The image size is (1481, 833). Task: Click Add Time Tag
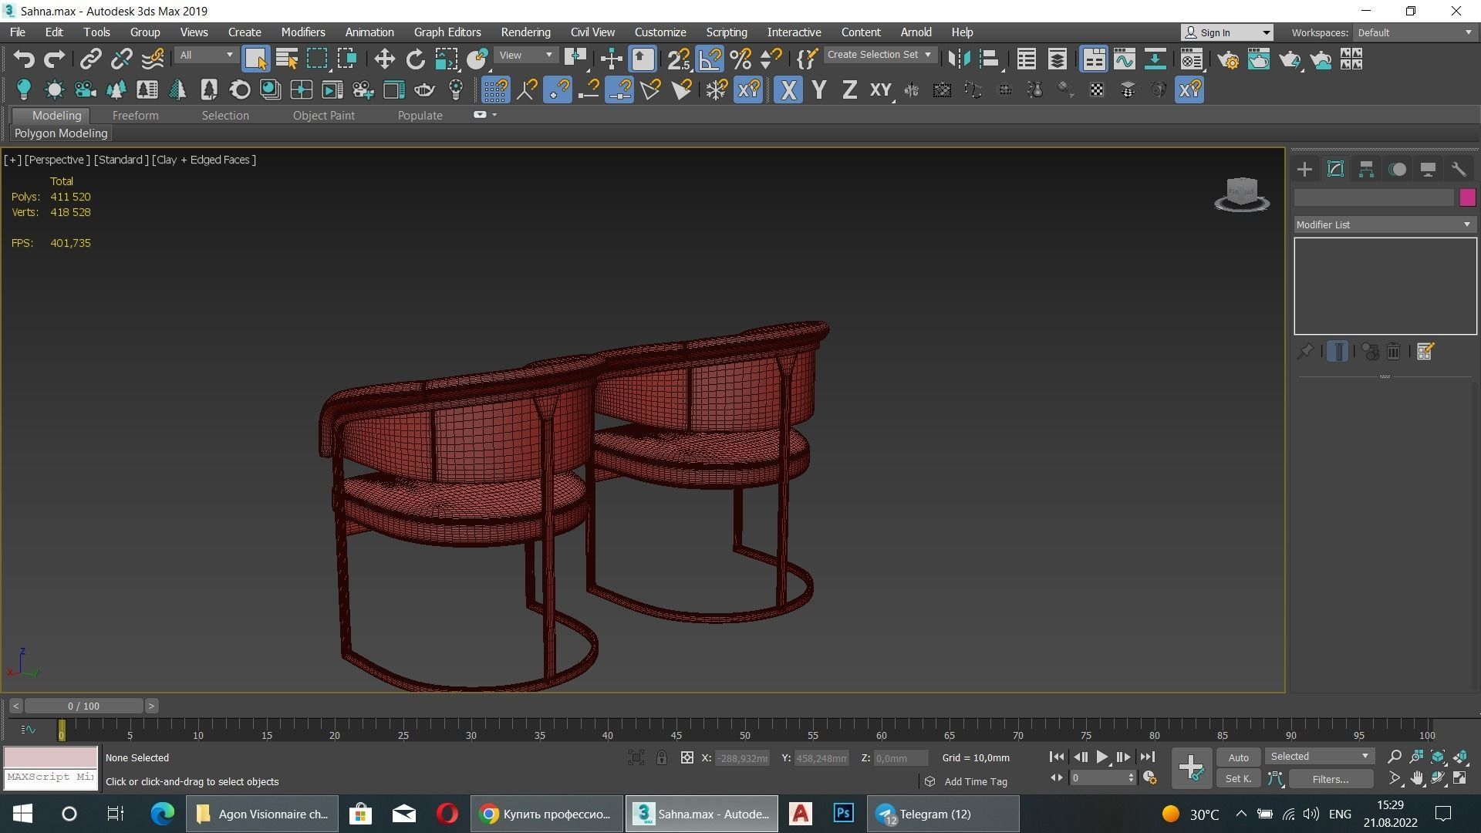tap(975, 781)
